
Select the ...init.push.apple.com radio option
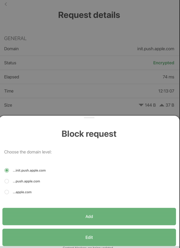pyautogui.click(x=7, y=170)
